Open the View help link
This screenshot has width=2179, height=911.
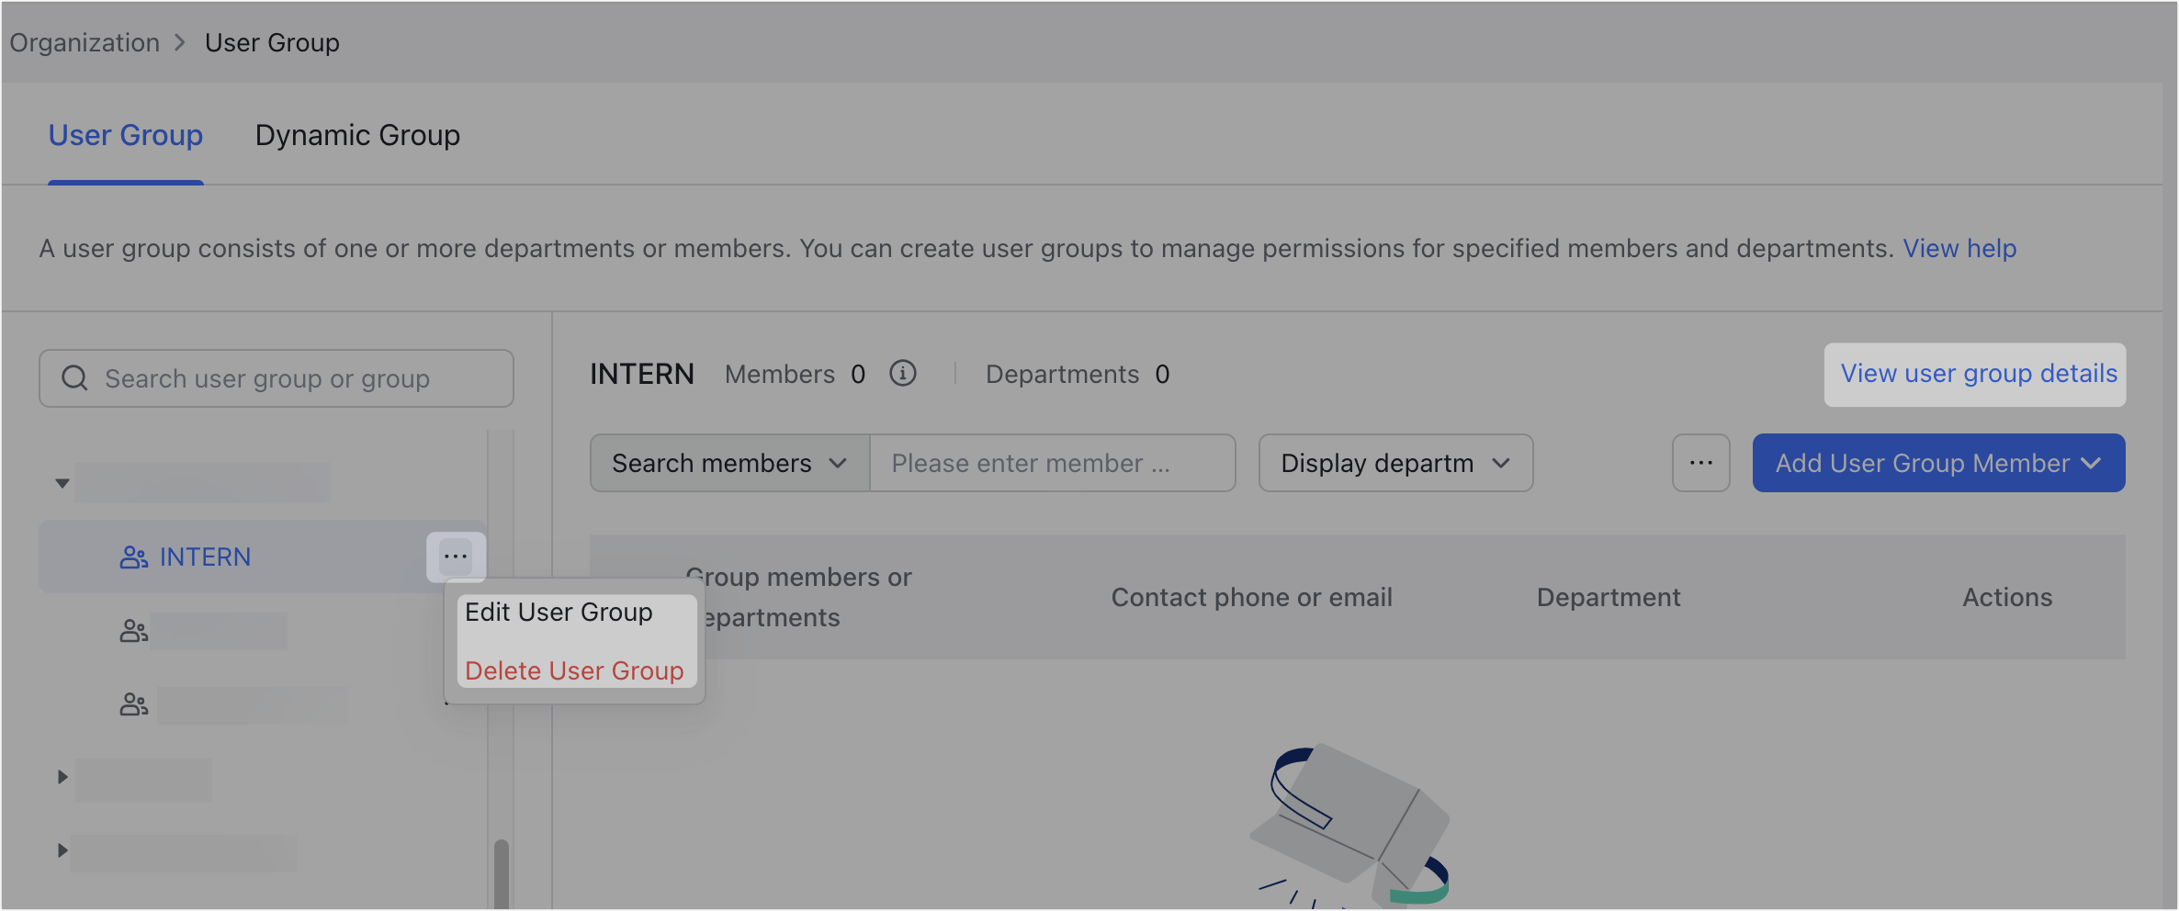(1959, 248)
